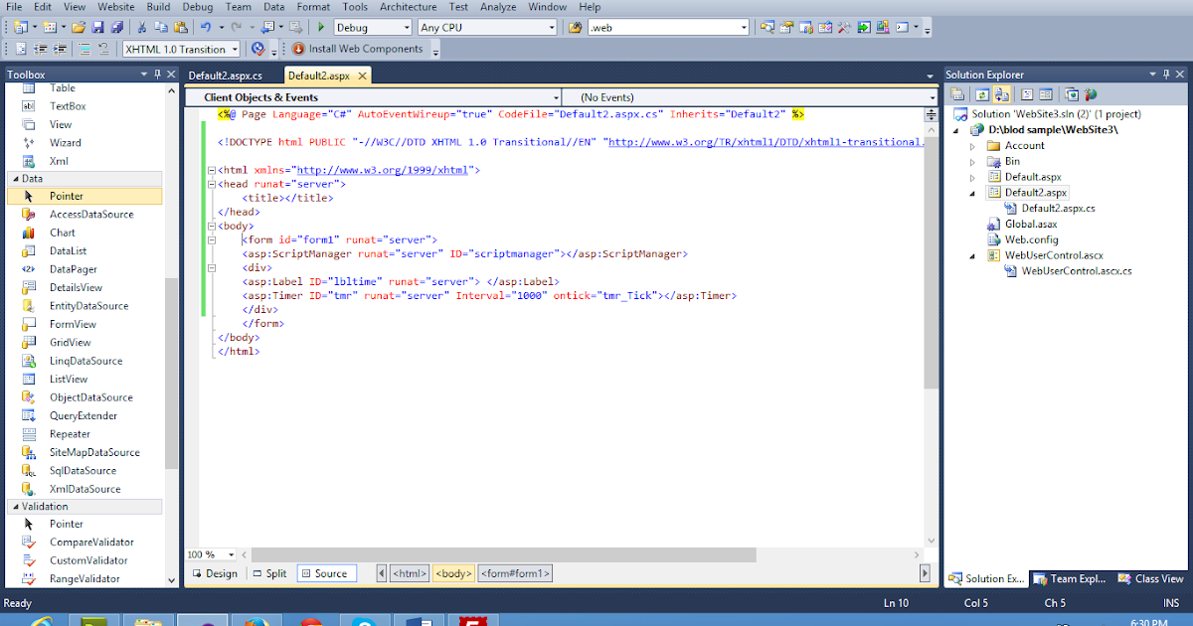
Task: Click the Refresh icon in Solution Explorer
Action: (x=981, y=93)
